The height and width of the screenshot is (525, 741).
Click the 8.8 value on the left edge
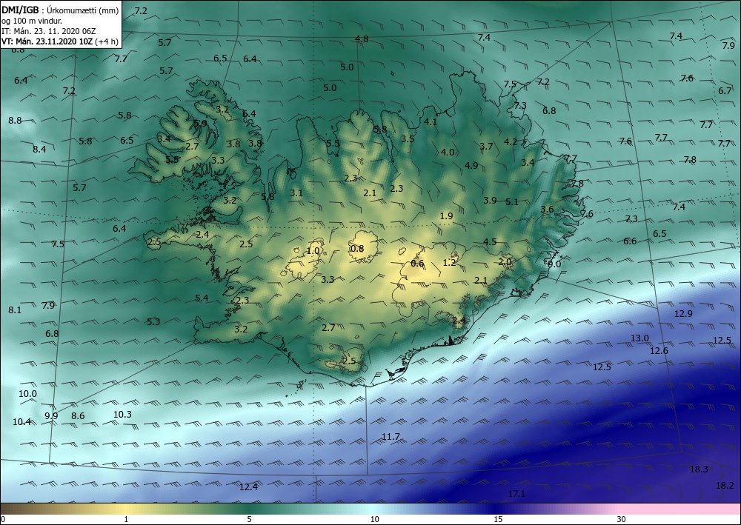click(x=15, y=120)
